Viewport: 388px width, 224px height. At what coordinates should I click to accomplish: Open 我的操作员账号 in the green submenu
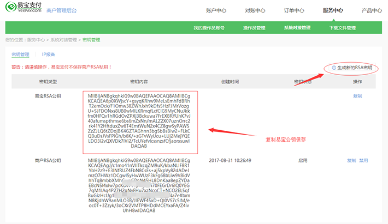pyautogui.click(x=209, y=28)
